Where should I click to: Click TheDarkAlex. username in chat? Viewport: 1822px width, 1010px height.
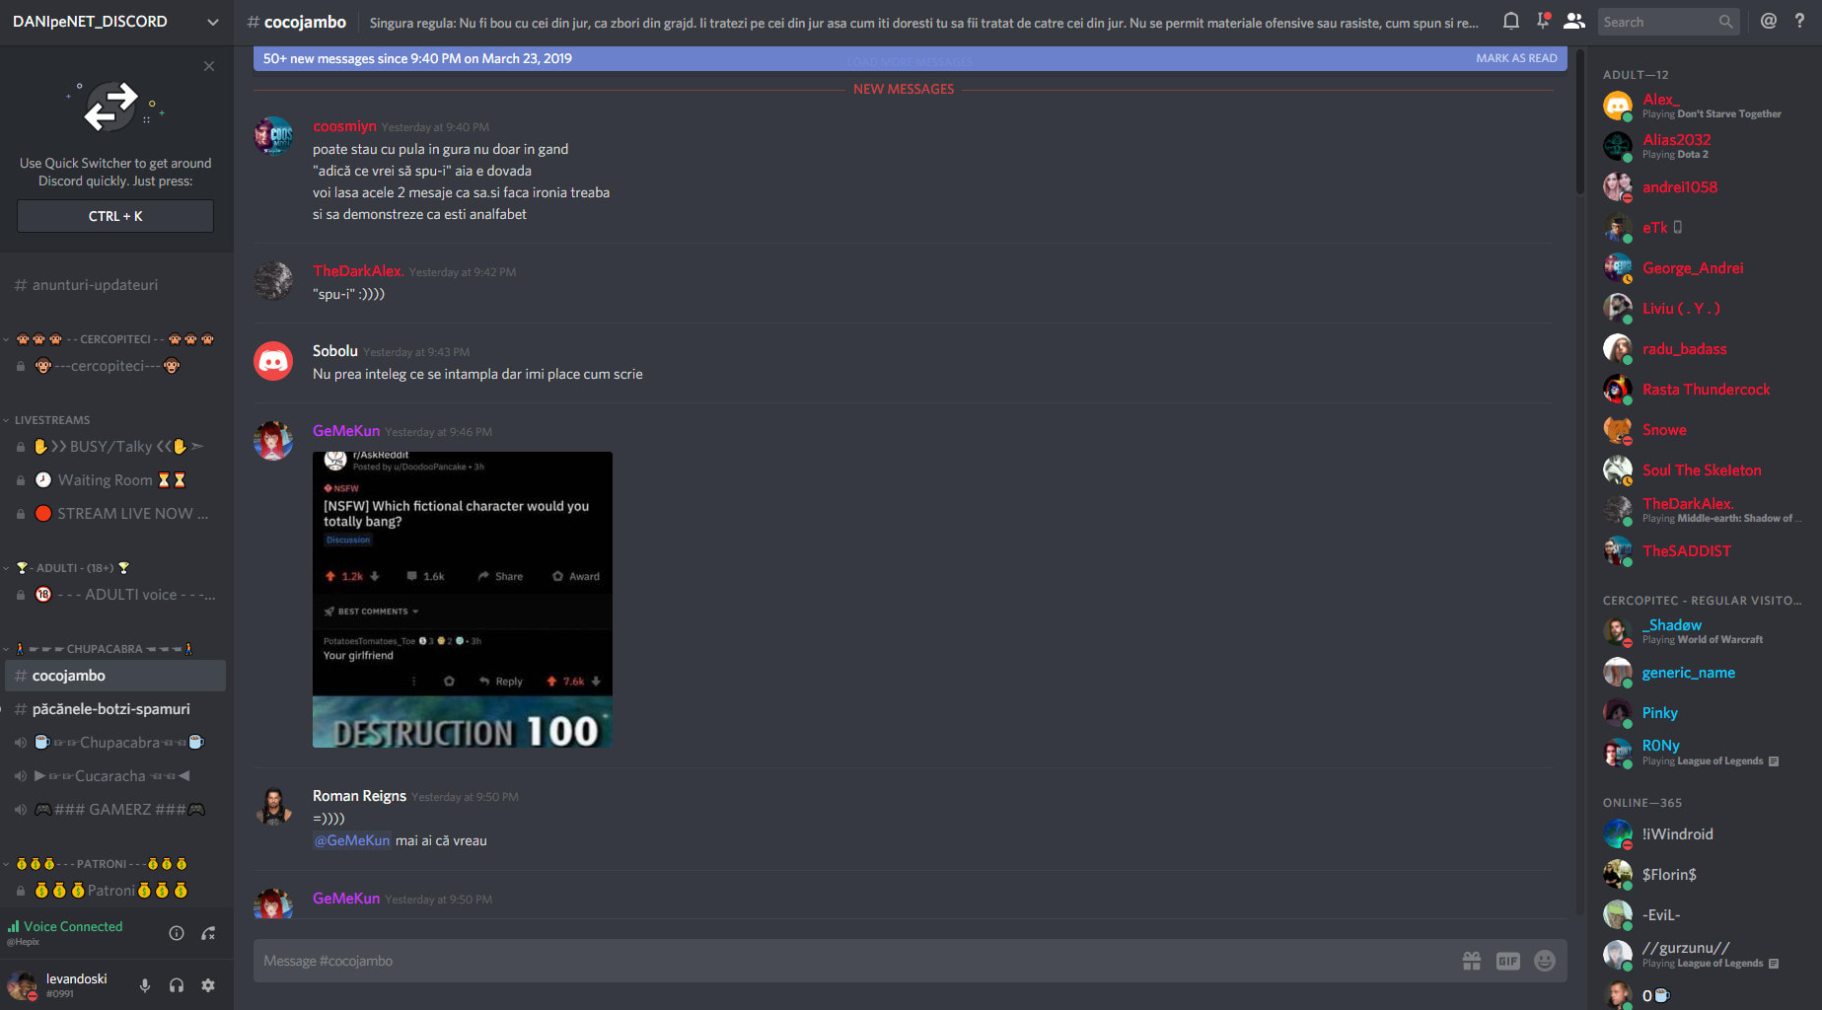pos(358,271)
